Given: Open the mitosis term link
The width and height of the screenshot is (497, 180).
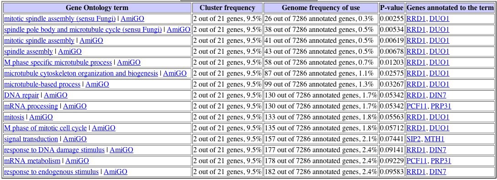Looking at the screenshot, I should pos(14,117).
